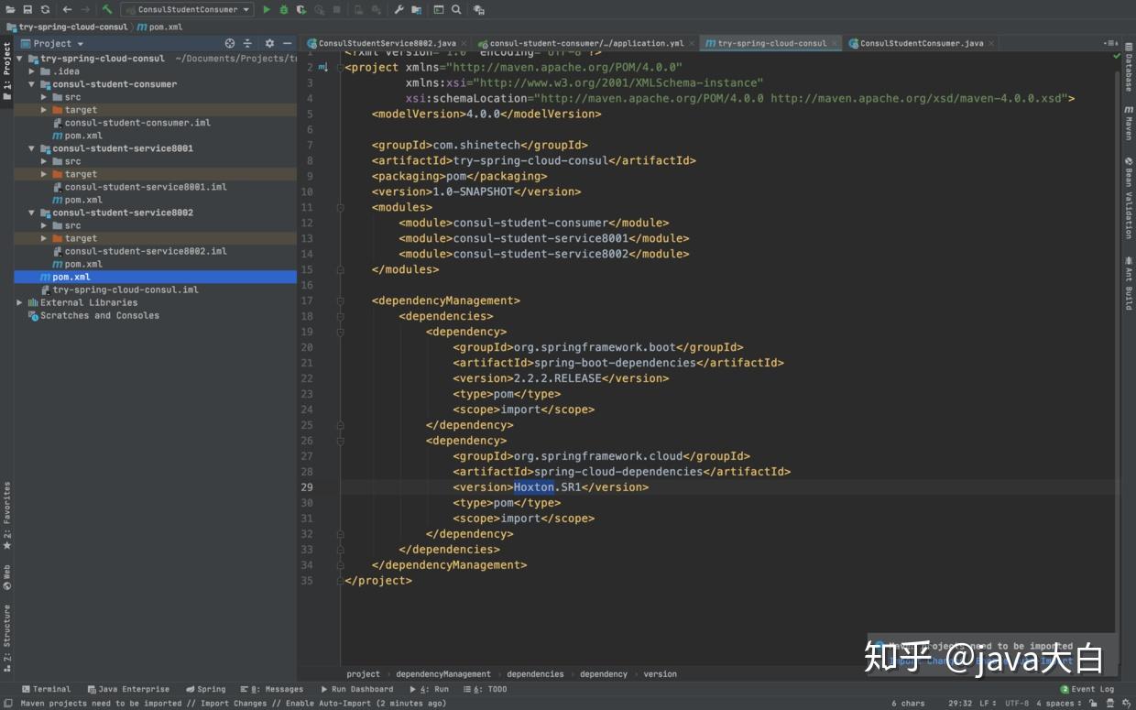Click UTF-8 encoding in status bar

point(1017,704)
